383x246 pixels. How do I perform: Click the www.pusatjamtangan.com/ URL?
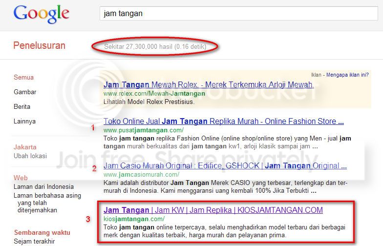click(x=144, y=130)
